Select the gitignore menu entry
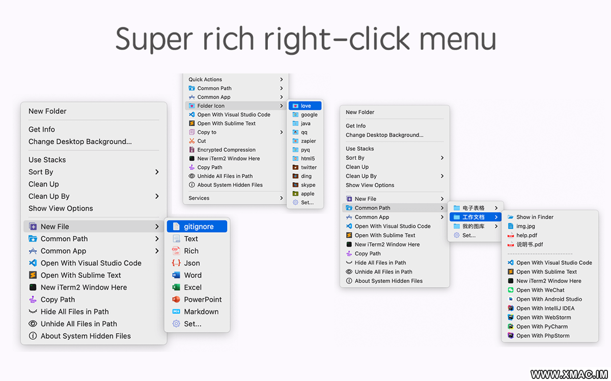Screen dimensions: 611x381 (x=198, y=227)
